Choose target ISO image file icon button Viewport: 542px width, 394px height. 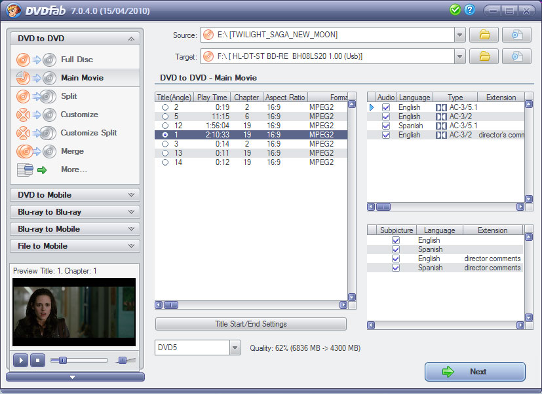click(516, 56)
